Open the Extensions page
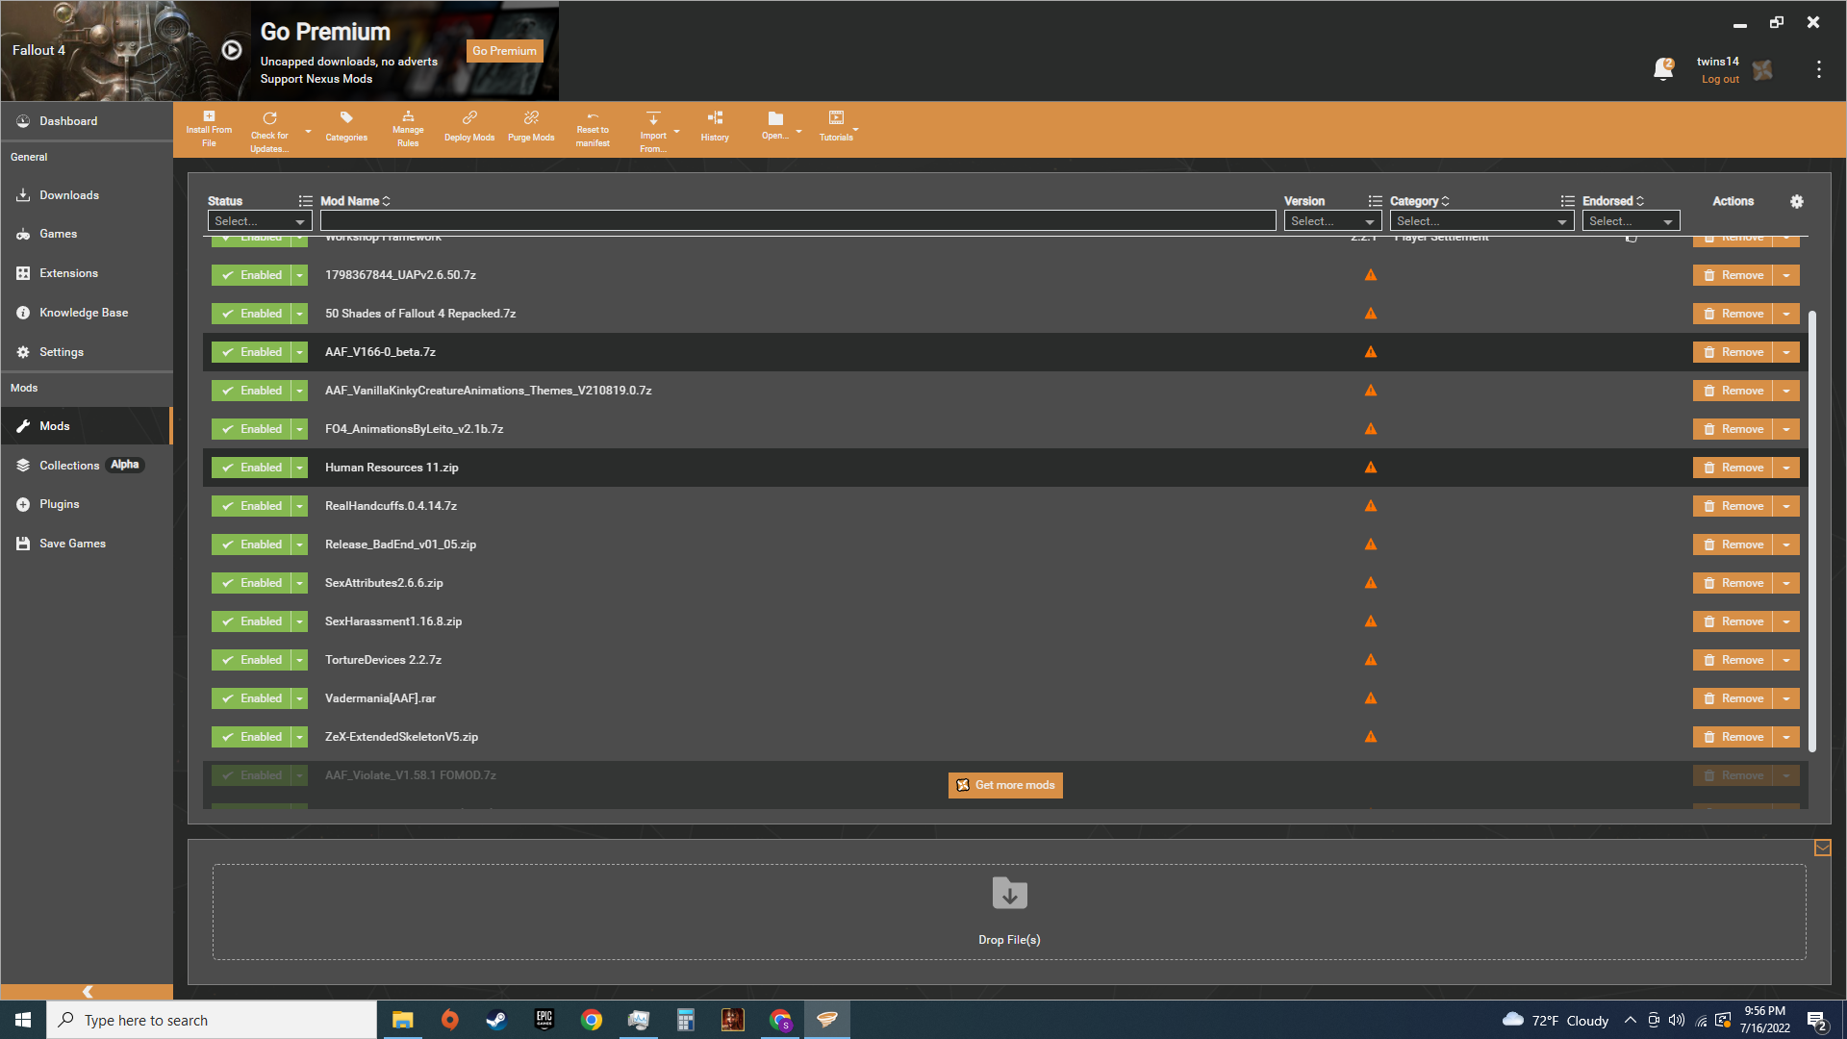Viewport: 1847px width, 1039px height. (x=87, y=273)
